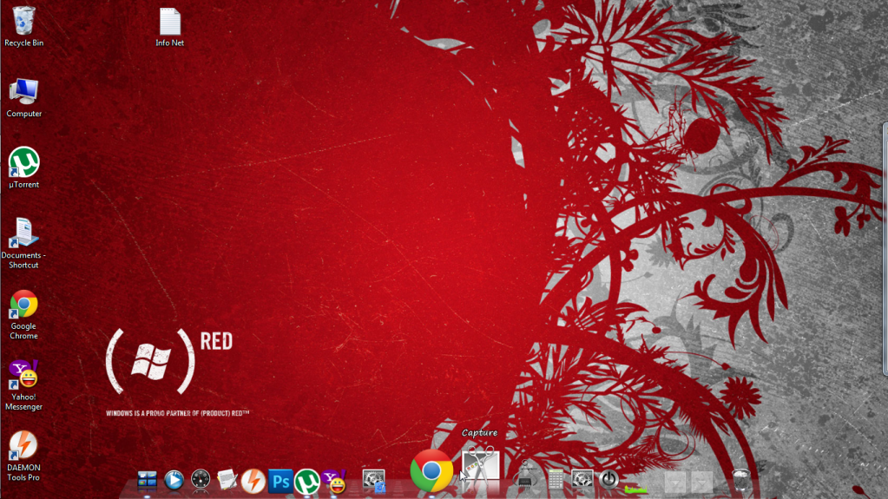This screenshot has height=499, width=888.
Task: Open the media player icon in the dock
Action: 174,480
